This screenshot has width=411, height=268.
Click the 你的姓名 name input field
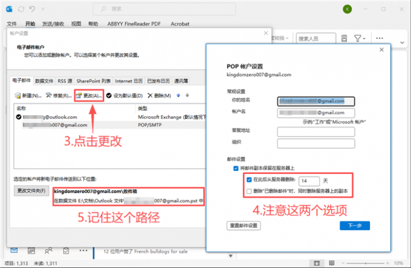pos(316,101)
